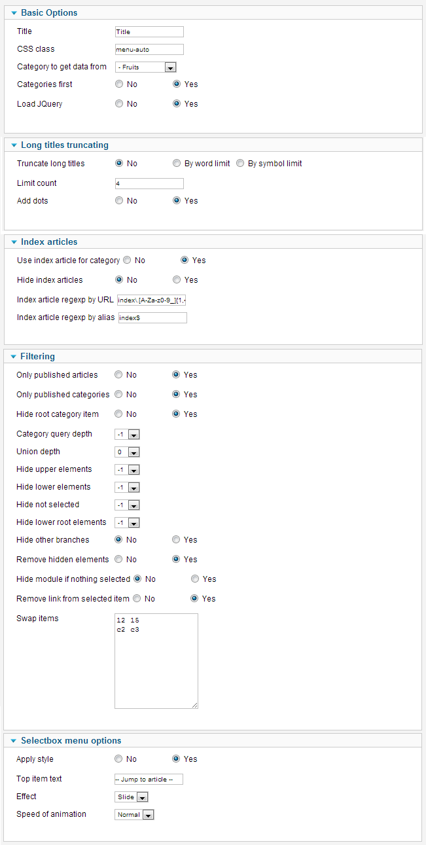Click the Limit count input field

click(x=149, y=184)
